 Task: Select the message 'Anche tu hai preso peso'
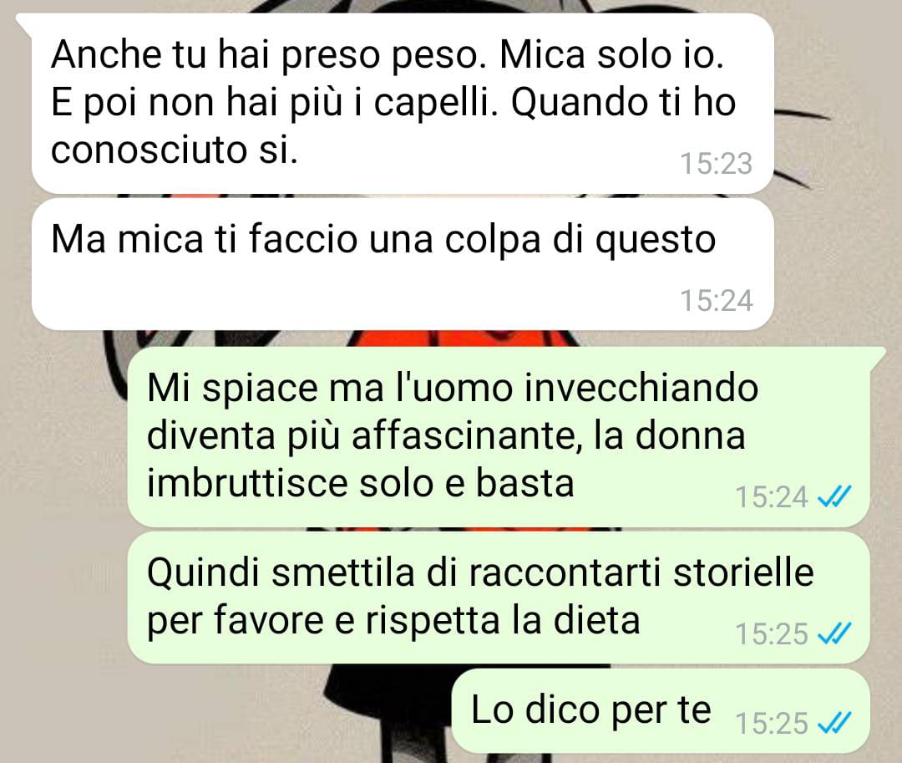point(403,104)
